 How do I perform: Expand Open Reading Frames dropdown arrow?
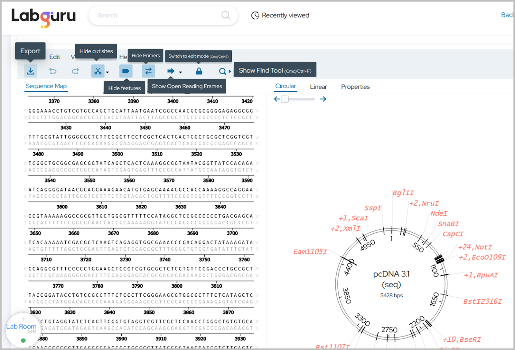(x=181, y=72)
